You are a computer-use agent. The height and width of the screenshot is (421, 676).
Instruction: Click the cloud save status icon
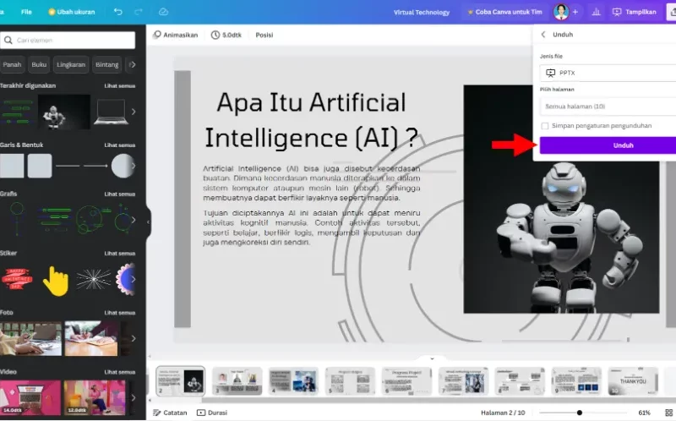163,12
